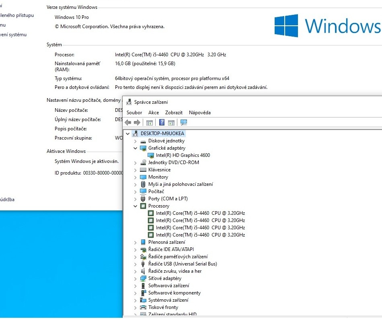Select the first Intel Core i5-4460 processor entry
This screenshot has height=319, width=382.
200,213
